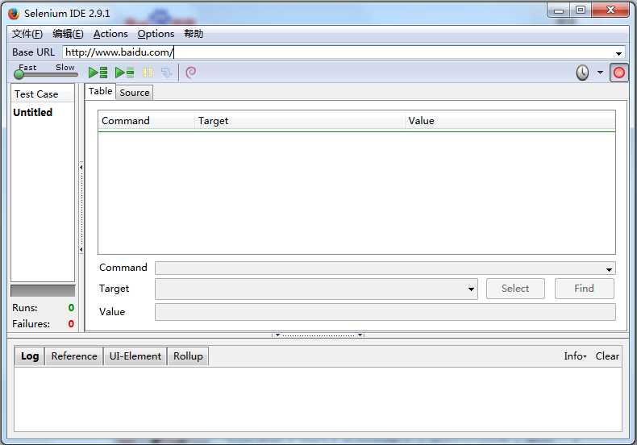Click the Value column header
637x445 pixels.
coord(510,121)
